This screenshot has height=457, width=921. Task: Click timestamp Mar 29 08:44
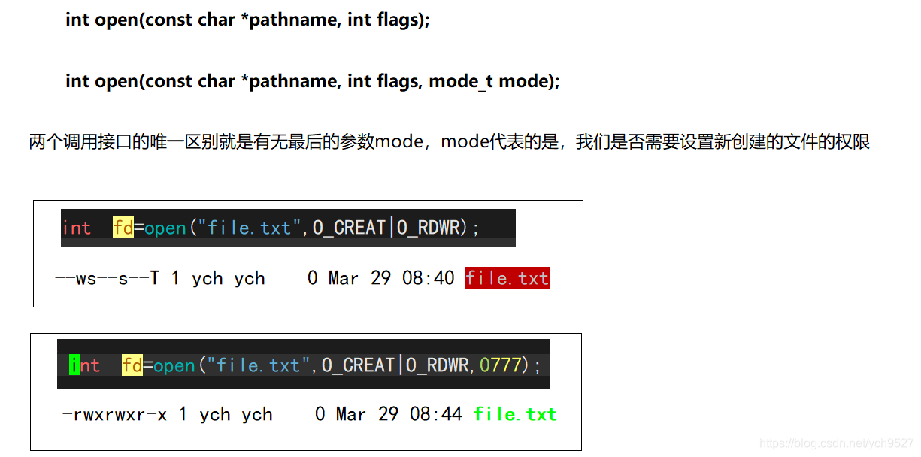(x=399, y=414)
